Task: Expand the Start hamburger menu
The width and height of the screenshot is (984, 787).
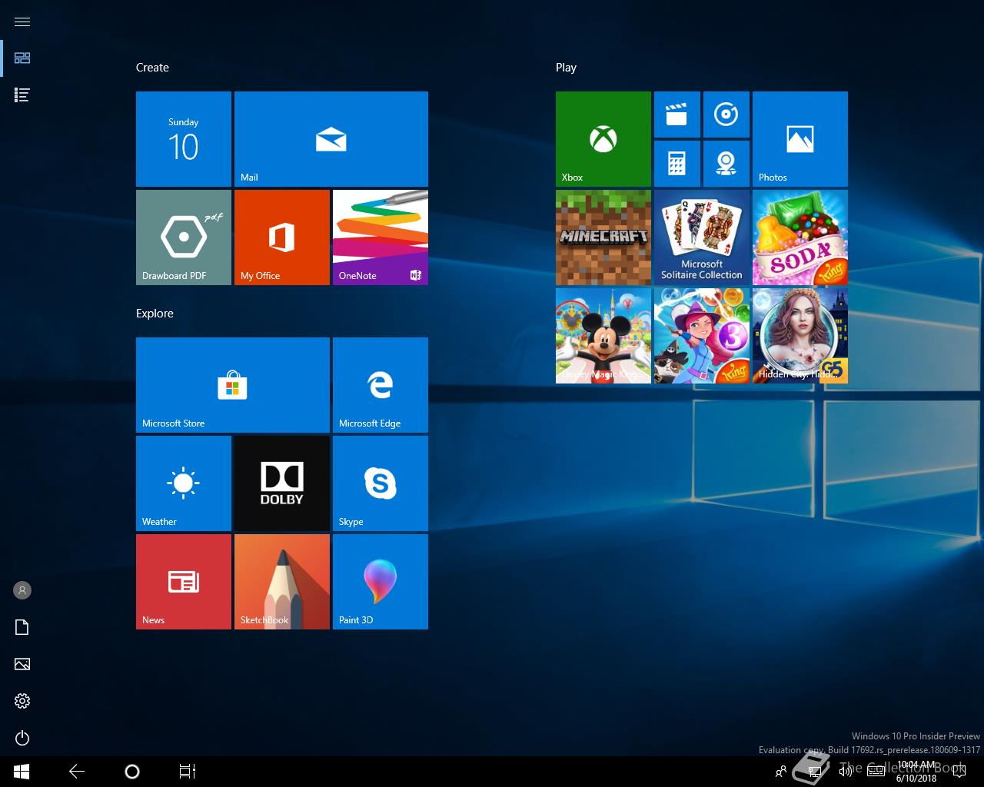Action: point(22,22)
